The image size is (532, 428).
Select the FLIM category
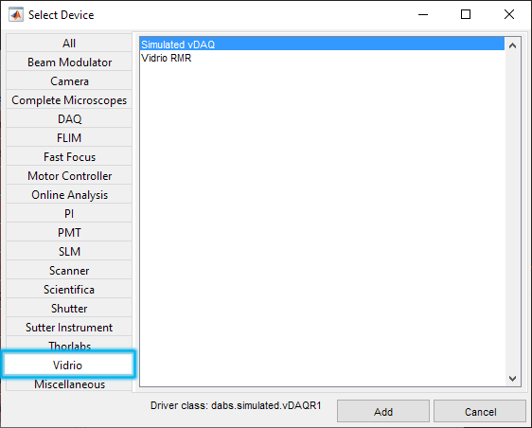click(x=69, y=137)
